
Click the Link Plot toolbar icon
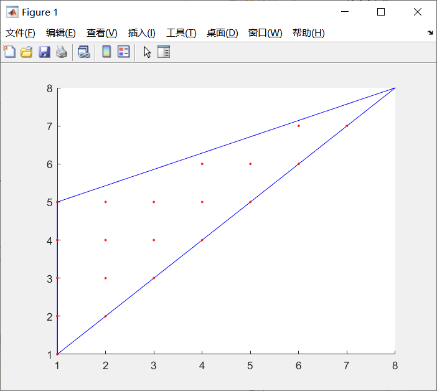click(83, 52)
